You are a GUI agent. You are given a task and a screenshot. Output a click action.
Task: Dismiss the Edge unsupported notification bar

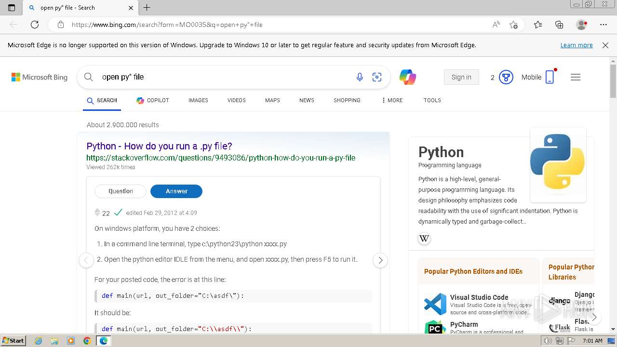click(605, 45)
